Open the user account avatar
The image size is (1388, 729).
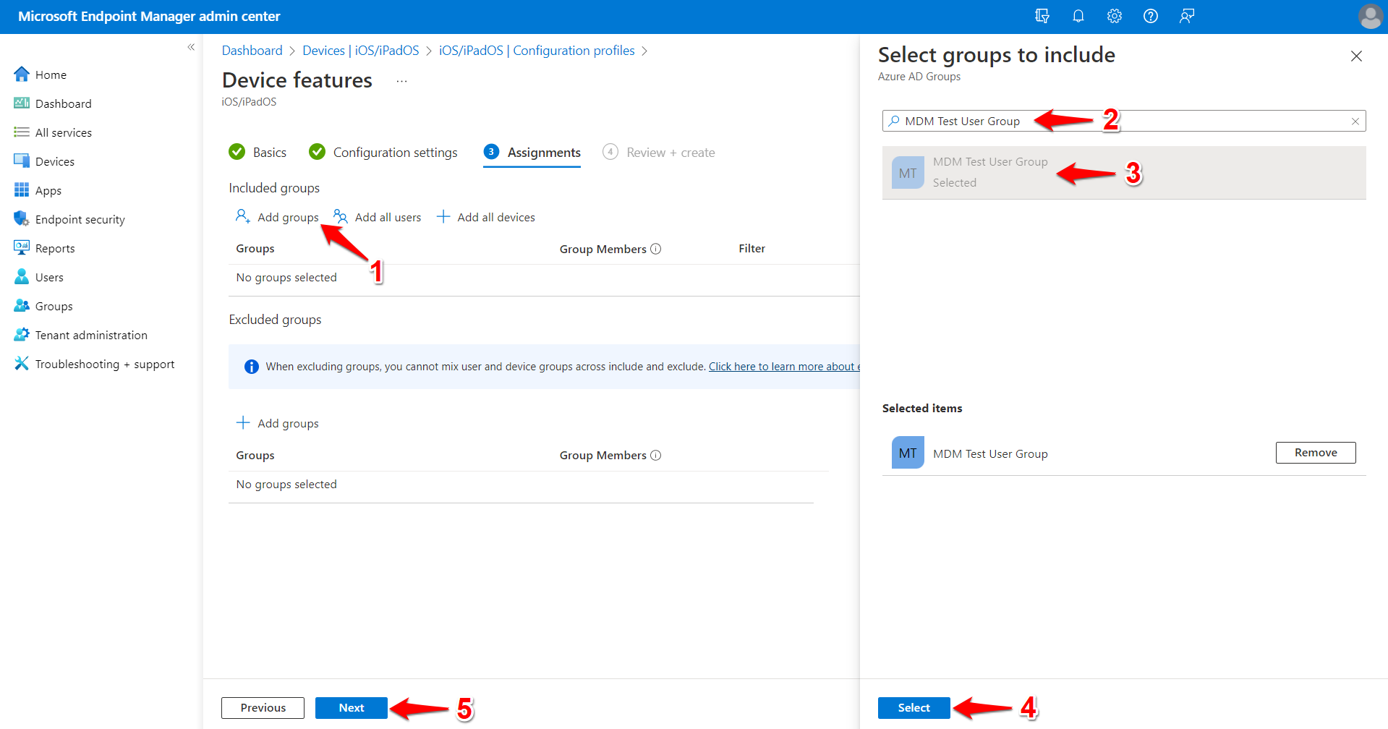[1370, 16]
